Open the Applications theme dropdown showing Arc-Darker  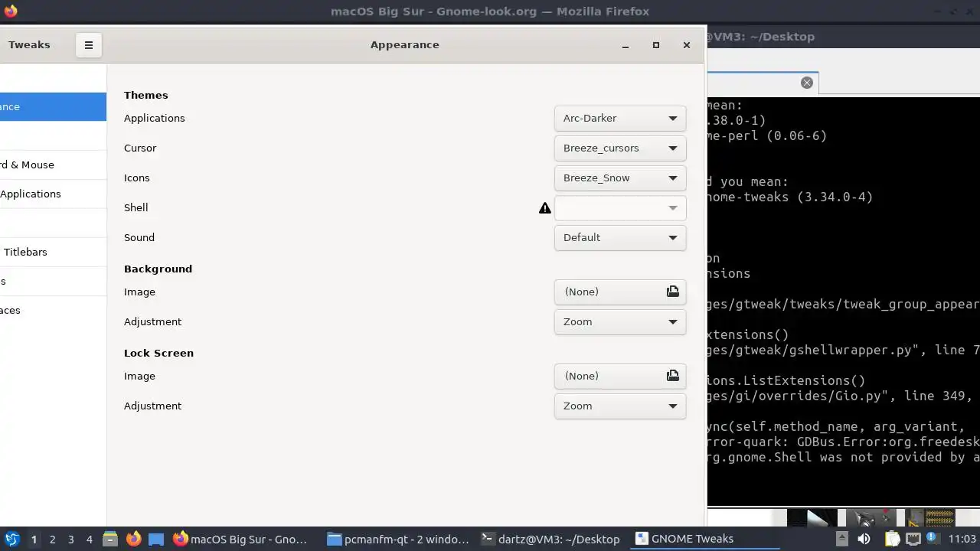(x=620, y=119)
